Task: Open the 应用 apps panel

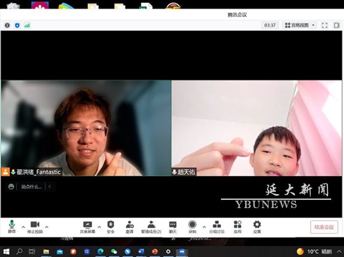Action: [x=237, y=226]
